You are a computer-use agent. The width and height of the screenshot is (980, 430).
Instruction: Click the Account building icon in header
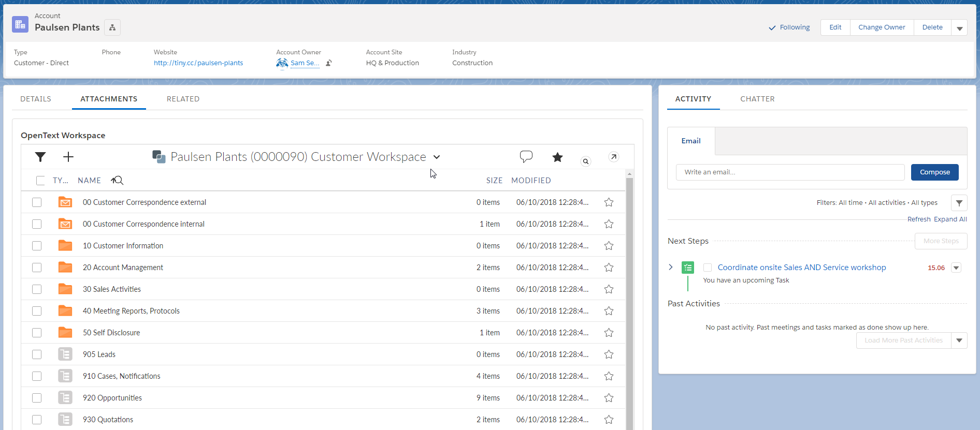[20, 24]
